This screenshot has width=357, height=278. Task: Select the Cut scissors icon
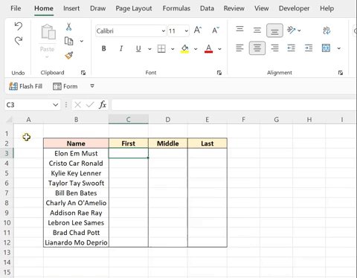[68, 27]
